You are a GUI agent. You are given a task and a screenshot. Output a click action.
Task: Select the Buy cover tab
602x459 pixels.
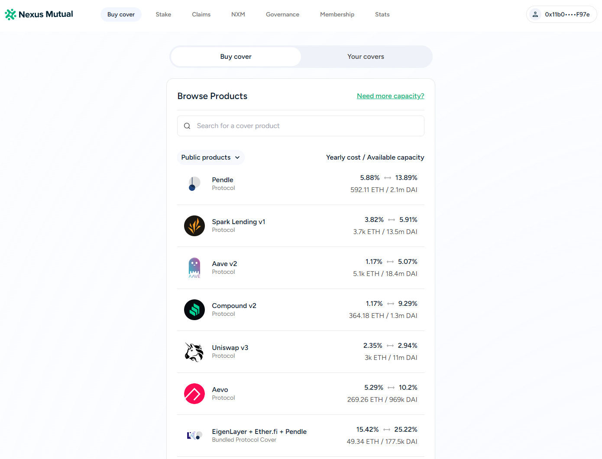point(236,57)
